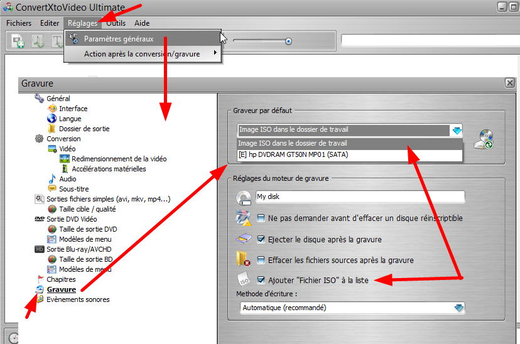Open Redimensionnement de la vidéo settings

119,159
